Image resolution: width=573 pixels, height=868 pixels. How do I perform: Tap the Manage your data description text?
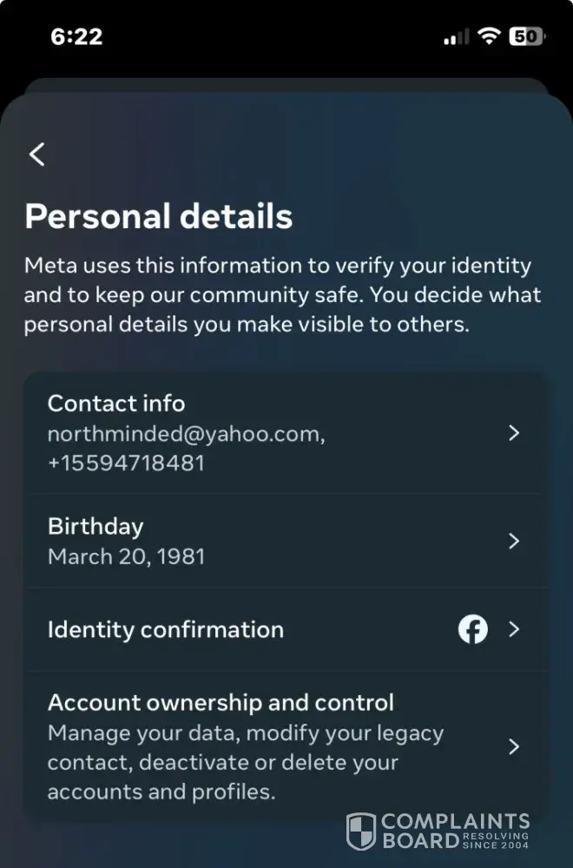tap(246, 763)
